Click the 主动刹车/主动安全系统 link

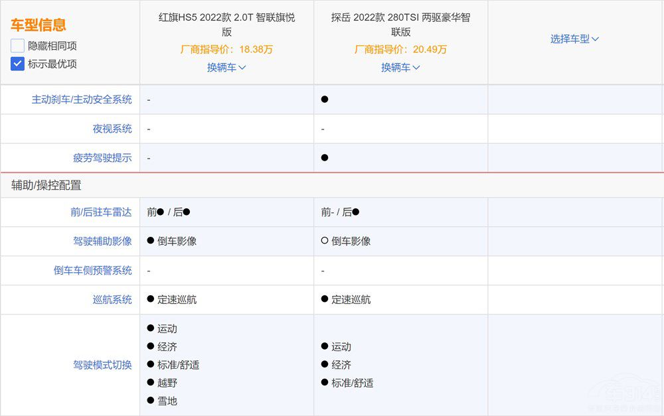(82, 100)
